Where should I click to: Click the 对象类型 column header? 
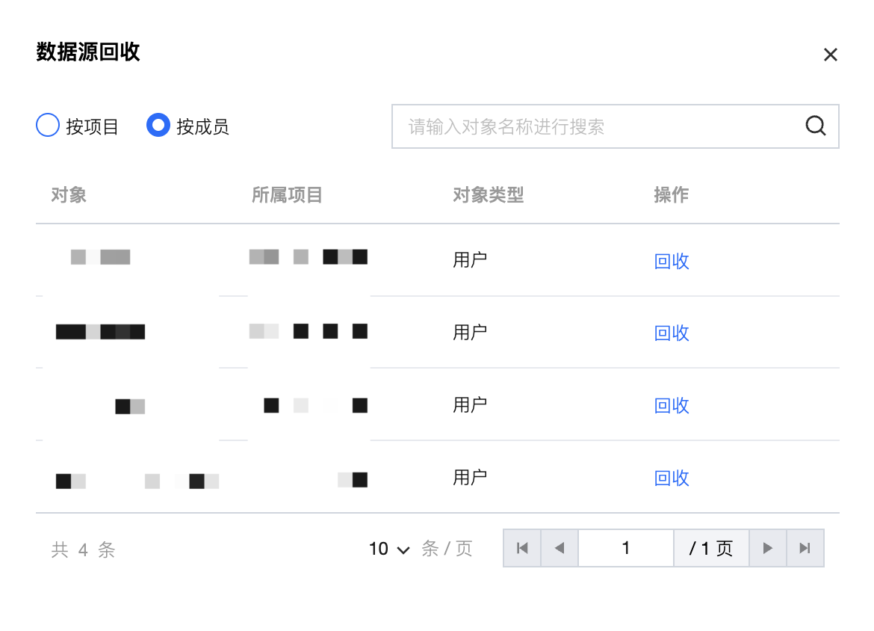[x=488, y=195]
